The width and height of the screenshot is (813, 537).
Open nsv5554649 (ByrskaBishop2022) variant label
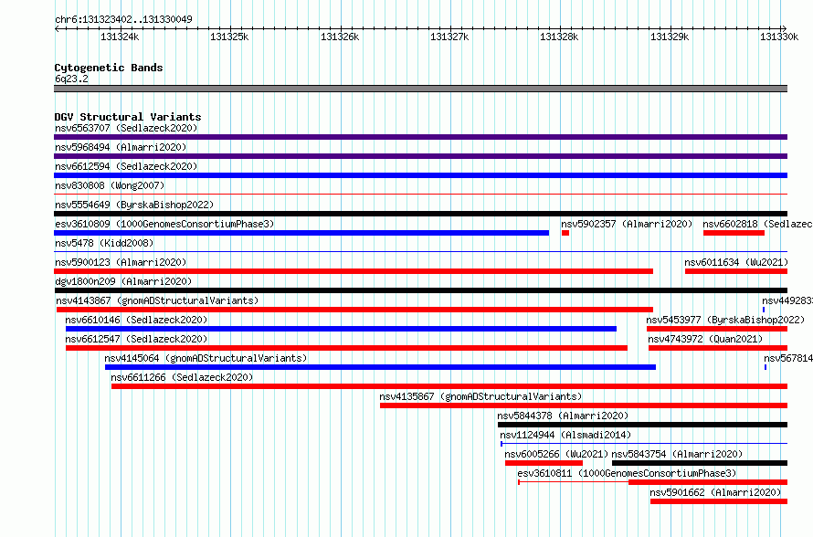point(134,205)
